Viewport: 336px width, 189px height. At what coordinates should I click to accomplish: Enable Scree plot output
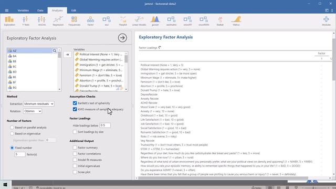pos(75,172)
